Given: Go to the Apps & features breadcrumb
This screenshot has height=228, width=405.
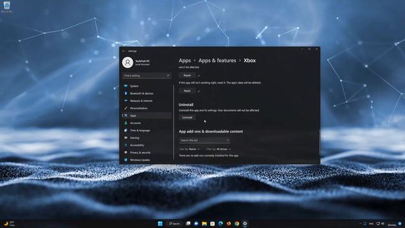Looking at the screenshot, I should coord(217,61).
